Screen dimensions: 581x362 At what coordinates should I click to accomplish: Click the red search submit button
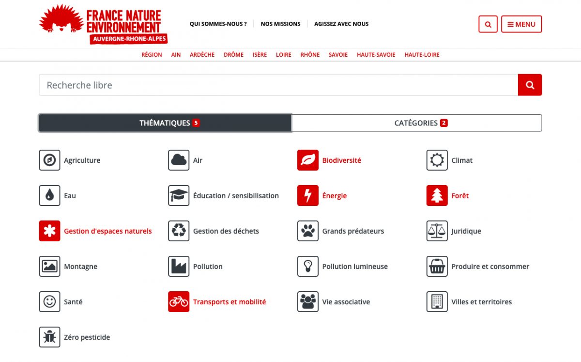[530, 85]
